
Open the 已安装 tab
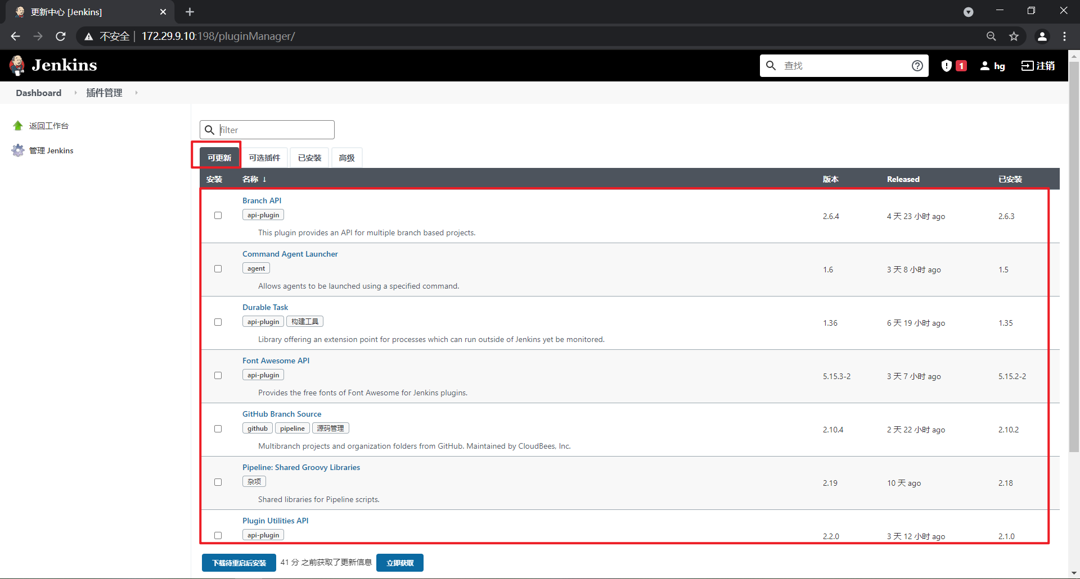point(309,158)
